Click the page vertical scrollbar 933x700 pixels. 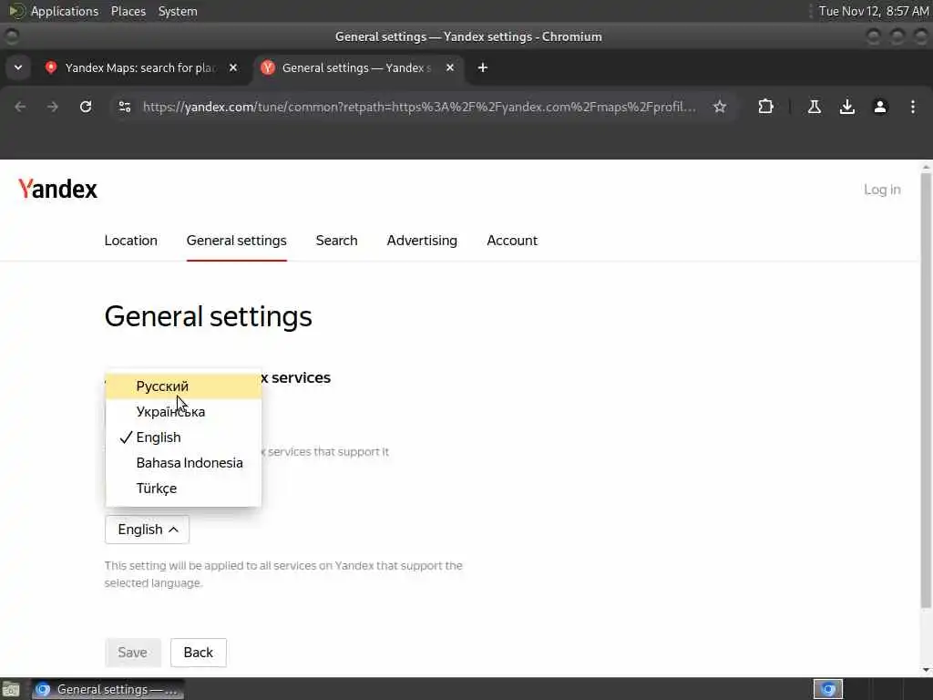926,390
